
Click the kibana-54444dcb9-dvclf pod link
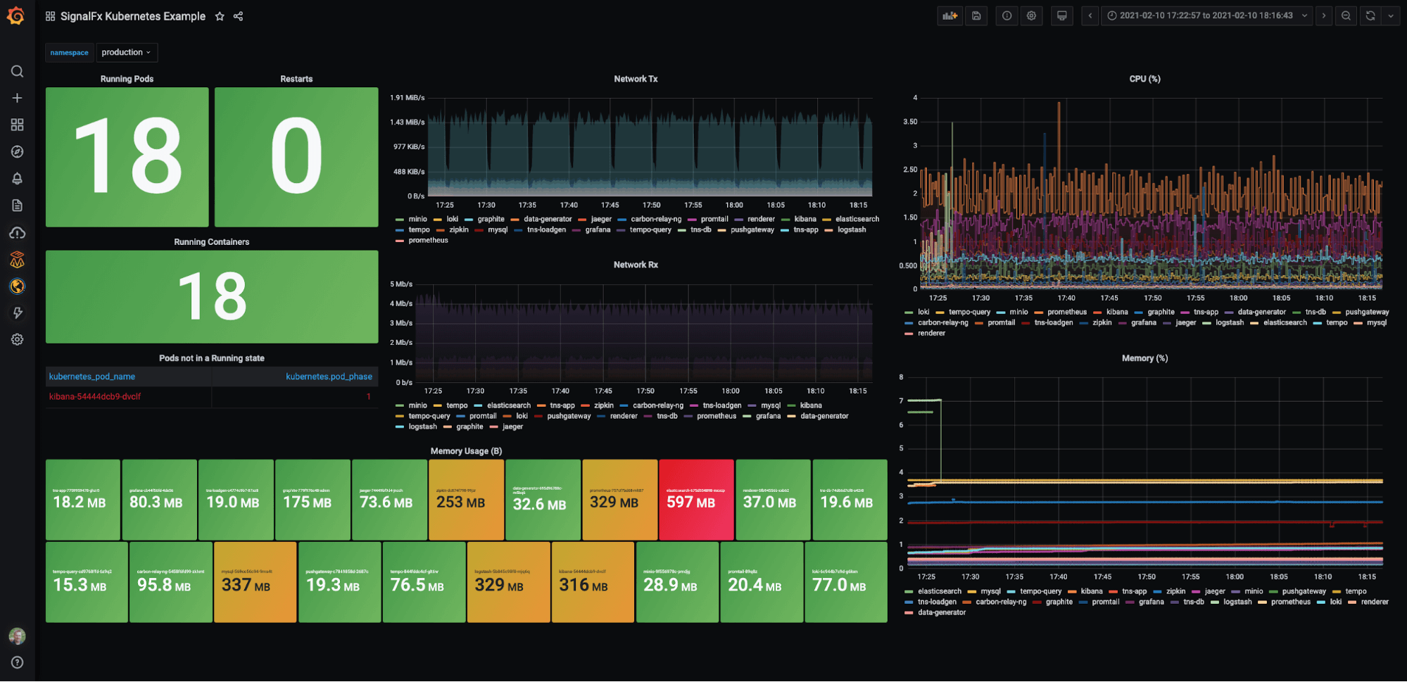[95, 396]
